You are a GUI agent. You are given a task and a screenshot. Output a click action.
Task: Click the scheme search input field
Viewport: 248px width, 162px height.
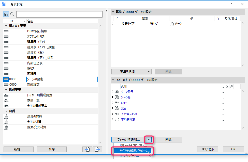(x=59, y=14)
